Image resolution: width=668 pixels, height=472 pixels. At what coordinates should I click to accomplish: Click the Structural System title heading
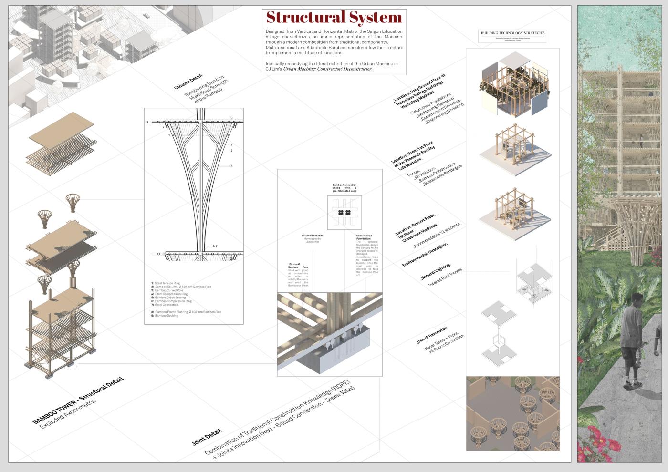click(x=334, y=17)
